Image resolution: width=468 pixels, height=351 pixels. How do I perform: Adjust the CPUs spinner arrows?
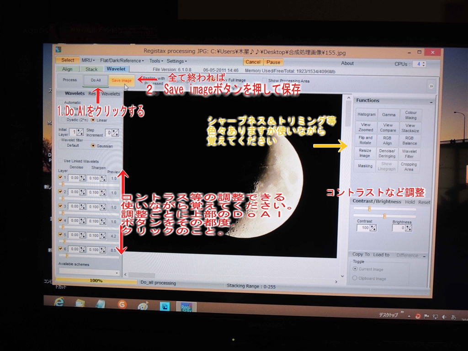pyautogui.click(x=424, y=64)
